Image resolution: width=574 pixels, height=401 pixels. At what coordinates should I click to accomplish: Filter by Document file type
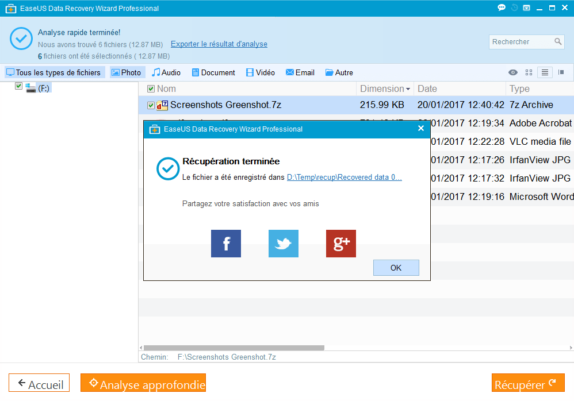[x=214, y=72]
